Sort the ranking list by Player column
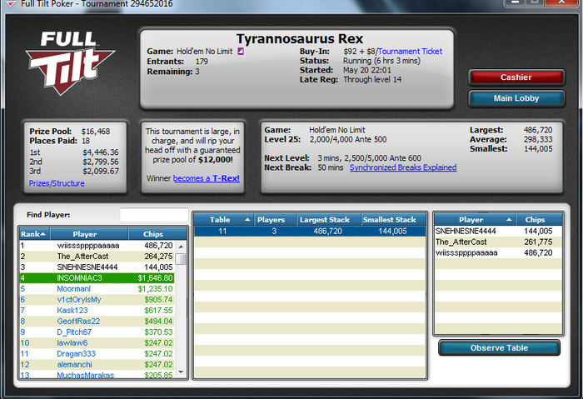 coord(89,234)
